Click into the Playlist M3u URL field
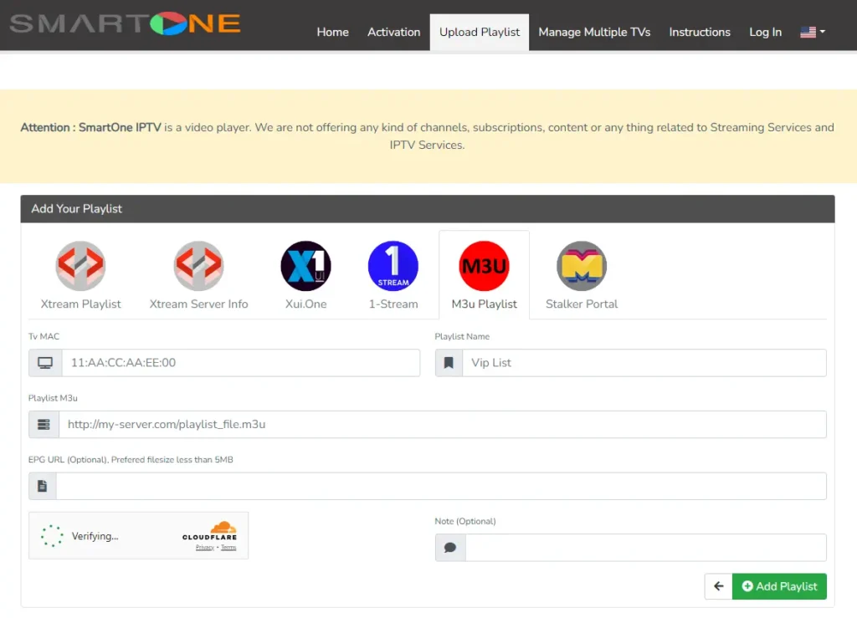857x618 pixels. (x=441, y=424)
